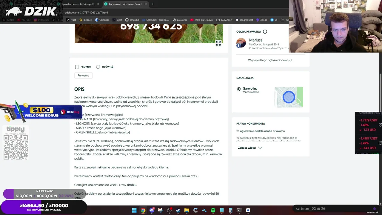Open Steam from the taskbar
This screenshot has height=215, width=382.
(178, 210)
